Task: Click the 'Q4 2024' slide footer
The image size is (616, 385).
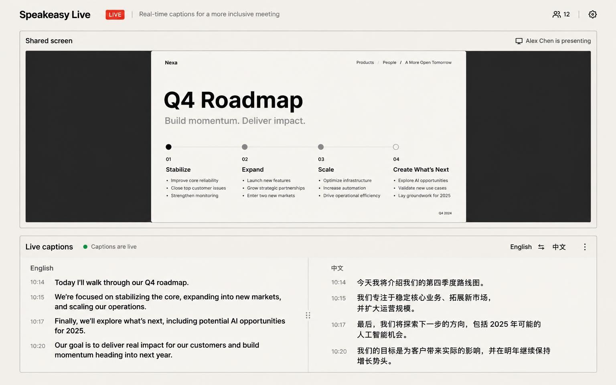Action: [x=445, y=213]
